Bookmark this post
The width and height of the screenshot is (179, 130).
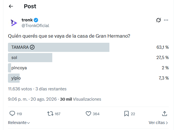click(x=126, y=114)
